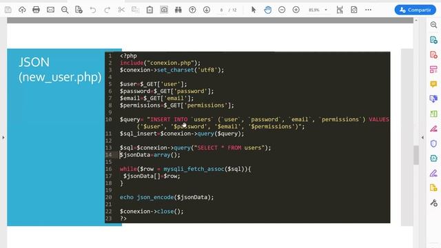Click the document with checkmark icon
The height and width of the screenshot is (248, 441).
79,10
